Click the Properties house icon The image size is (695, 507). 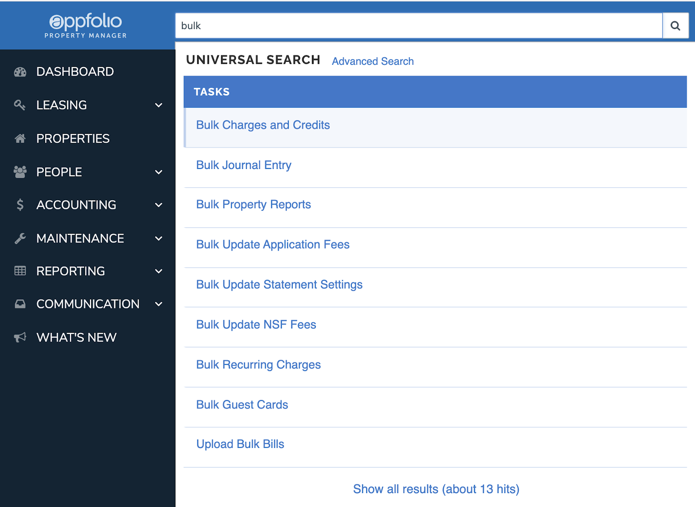pos(20,138)
